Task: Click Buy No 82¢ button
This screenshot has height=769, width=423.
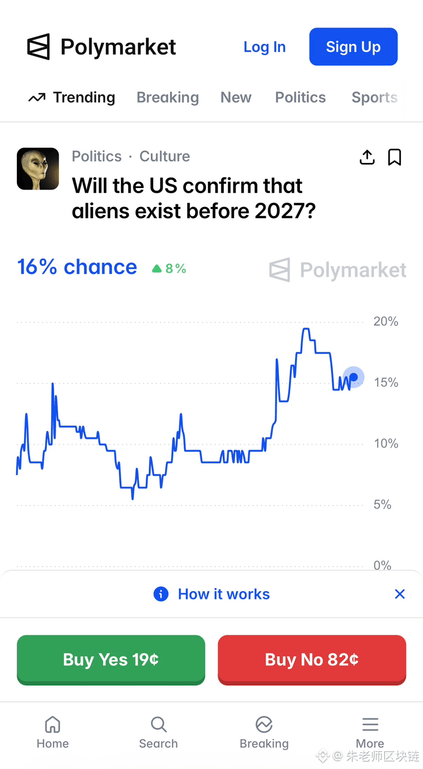Action: pyautogui.click(x=312, y=660)
